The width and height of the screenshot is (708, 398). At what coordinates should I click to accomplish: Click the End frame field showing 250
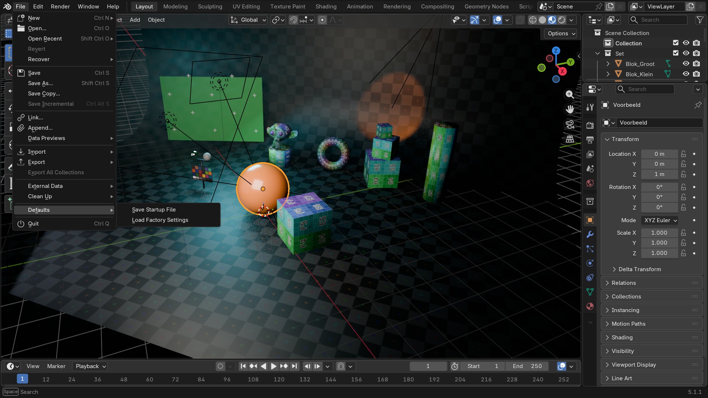tap(527, 366)
